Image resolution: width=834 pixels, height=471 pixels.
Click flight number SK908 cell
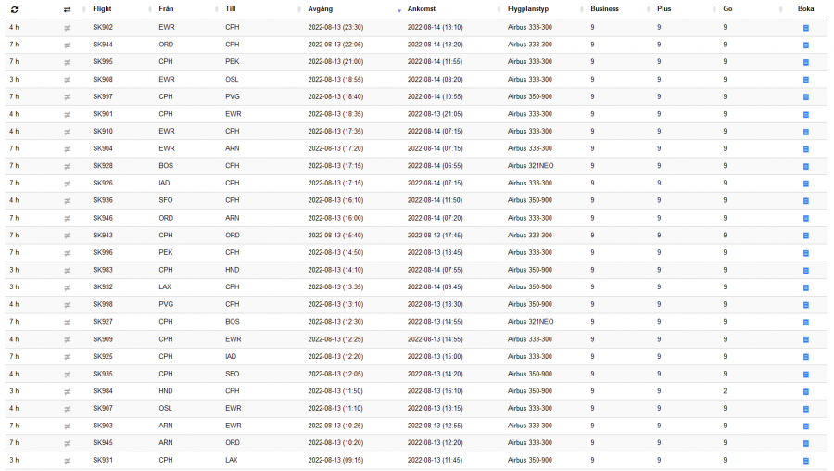pyautogui.click(x=103, y=80)
